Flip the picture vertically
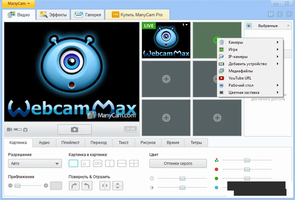The image size is (295, 200). click(118, 186)
